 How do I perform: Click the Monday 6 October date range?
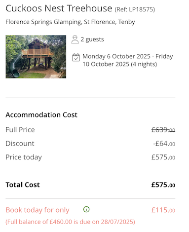[128, 60]
